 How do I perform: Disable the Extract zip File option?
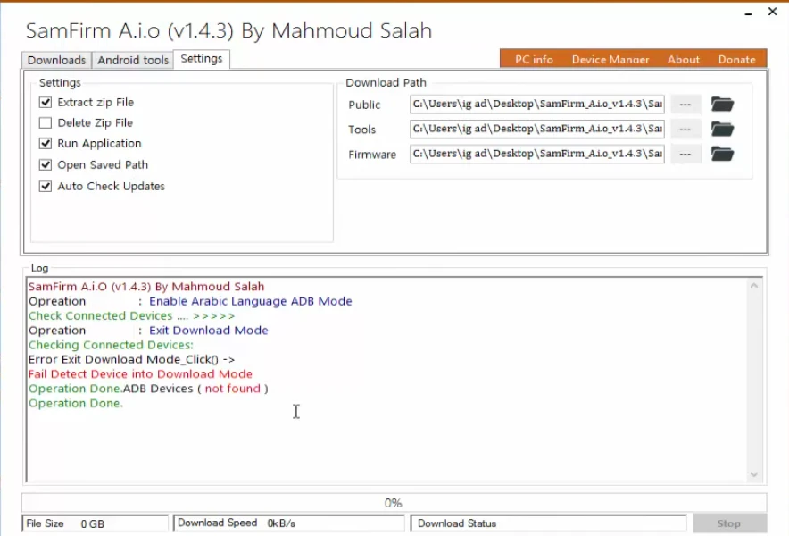46,102
